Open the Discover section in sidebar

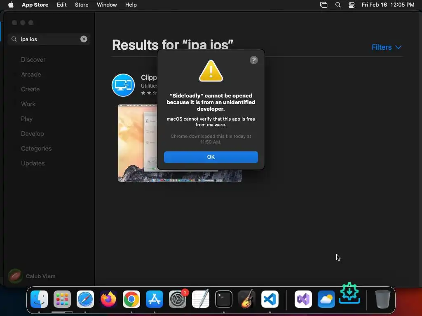(33, 60)
